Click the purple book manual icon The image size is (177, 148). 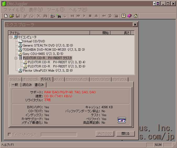(130, 16)
